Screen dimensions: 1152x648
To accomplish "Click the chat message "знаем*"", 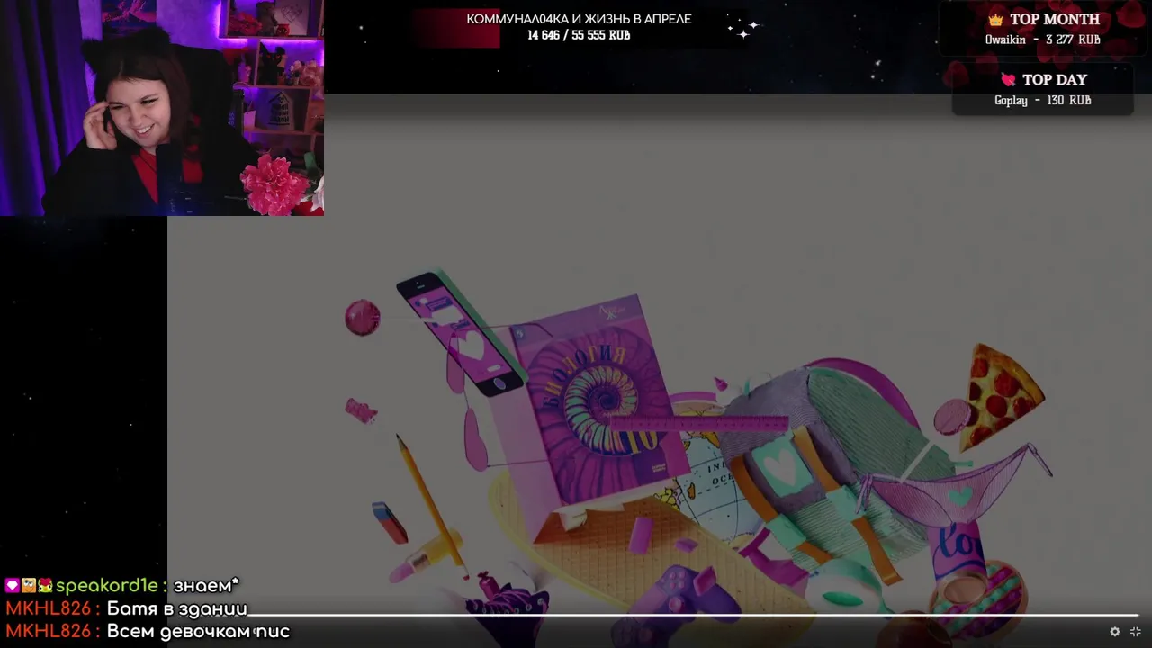I will click(x=206, y=586).
